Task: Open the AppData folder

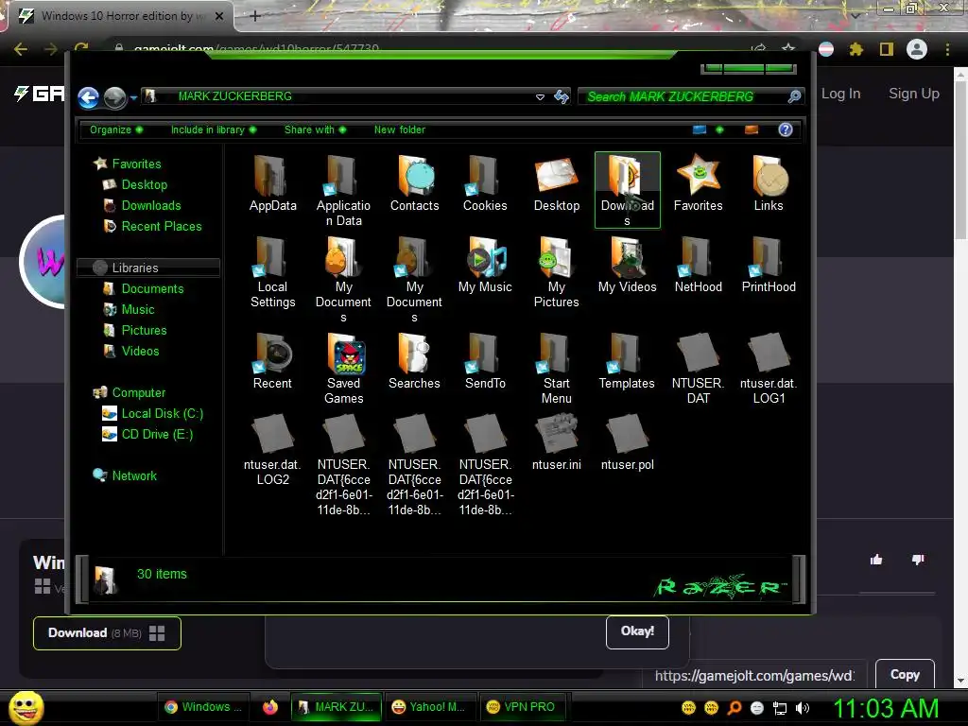Action: click(272, 184)
